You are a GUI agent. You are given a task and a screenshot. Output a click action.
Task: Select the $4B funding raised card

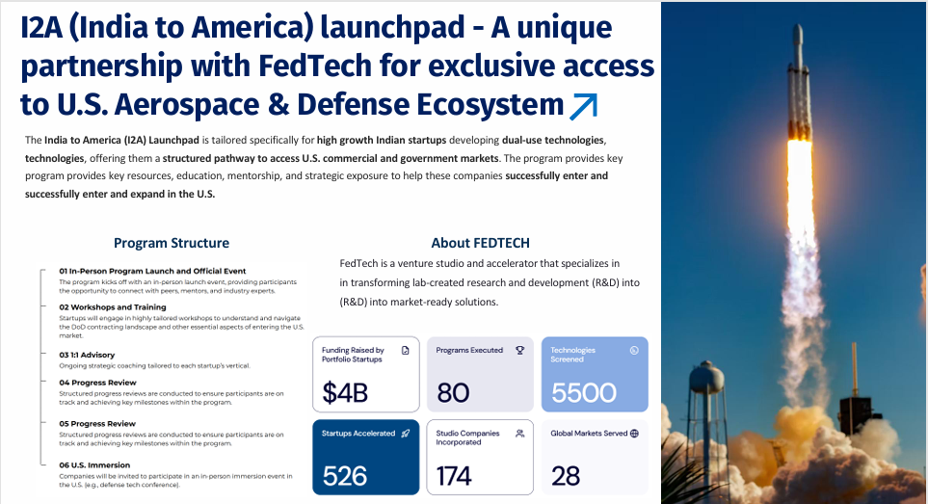point(366,375)
